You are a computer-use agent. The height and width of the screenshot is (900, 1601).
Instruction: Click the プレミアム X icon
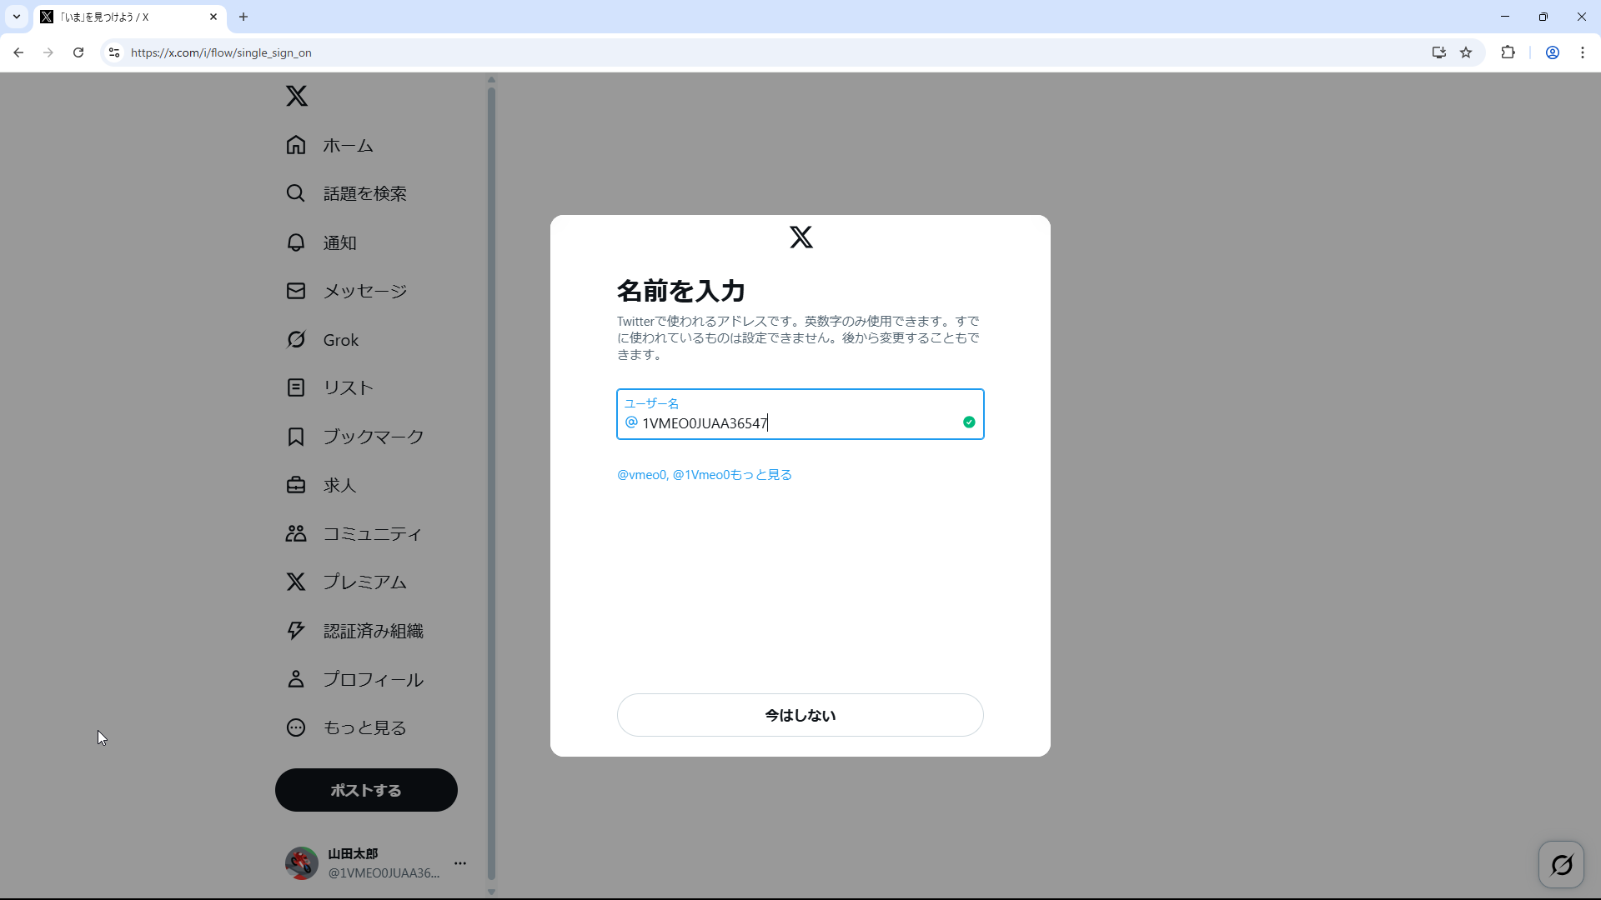pos(296,582)
